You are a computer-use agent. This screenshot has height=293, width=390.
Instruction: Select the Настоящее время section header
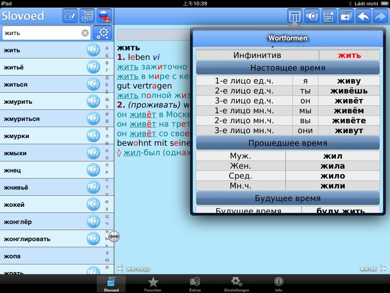pyautogui.click(x=288, y=68)
